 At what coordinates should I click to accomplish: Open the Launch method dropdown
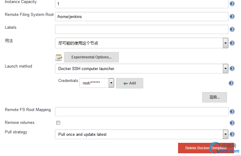tap(225, 69)
